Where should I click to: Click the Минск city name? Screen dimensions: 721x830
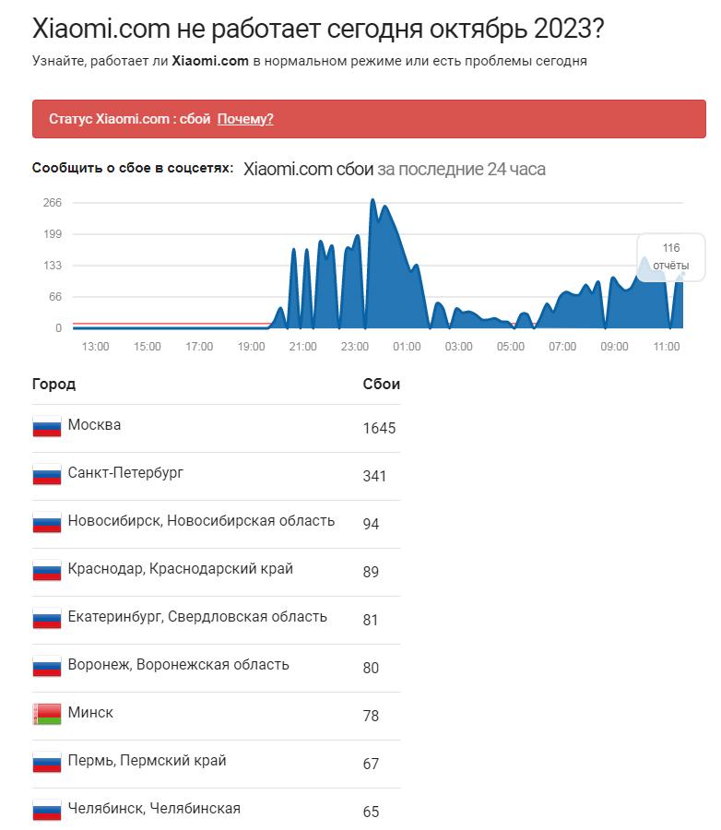point(90,713)
